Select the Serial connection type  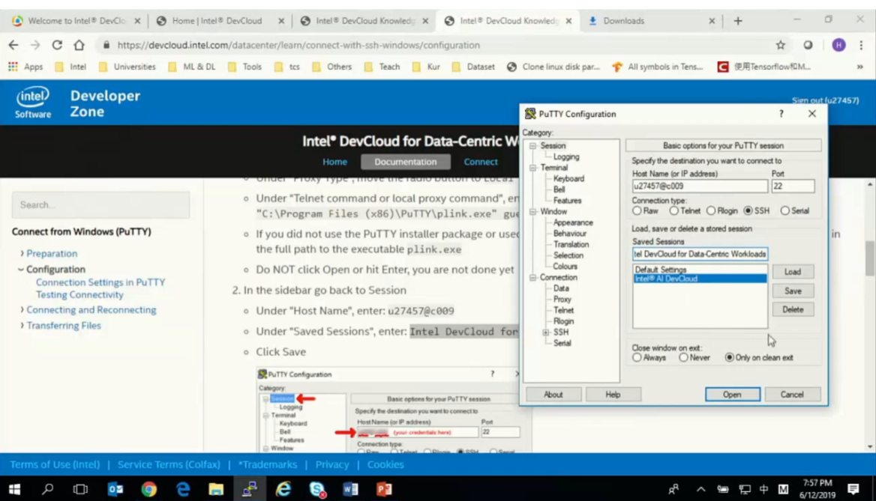coord(785,211)
